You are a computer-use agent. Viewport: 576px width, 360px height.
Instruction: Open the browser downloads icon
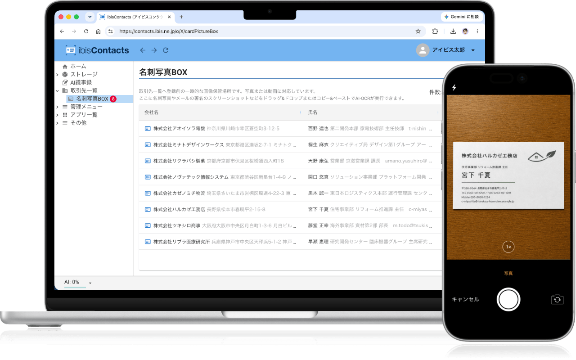[x=453, y=31]
